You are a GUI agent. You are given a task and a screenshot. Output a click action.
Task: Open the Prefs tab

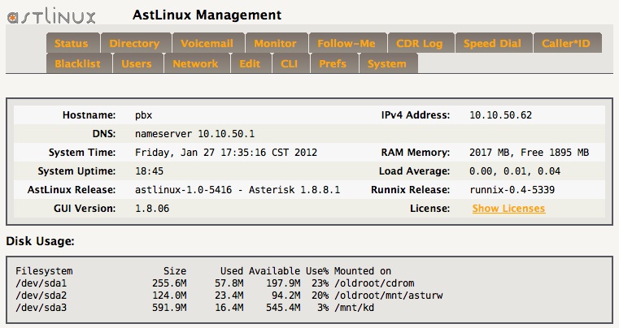(333, 63)
